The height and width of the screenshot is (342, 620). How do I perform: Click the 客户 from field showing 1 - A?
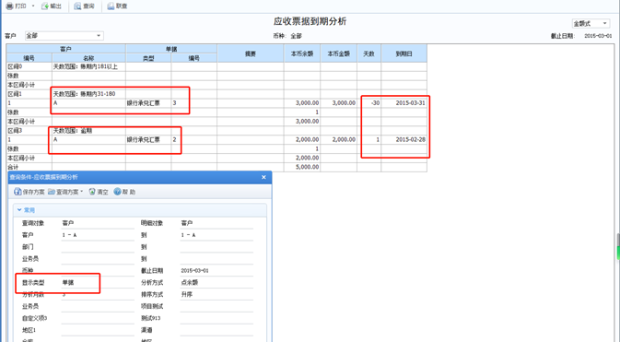pyautogui.click(x=98, y=235)
